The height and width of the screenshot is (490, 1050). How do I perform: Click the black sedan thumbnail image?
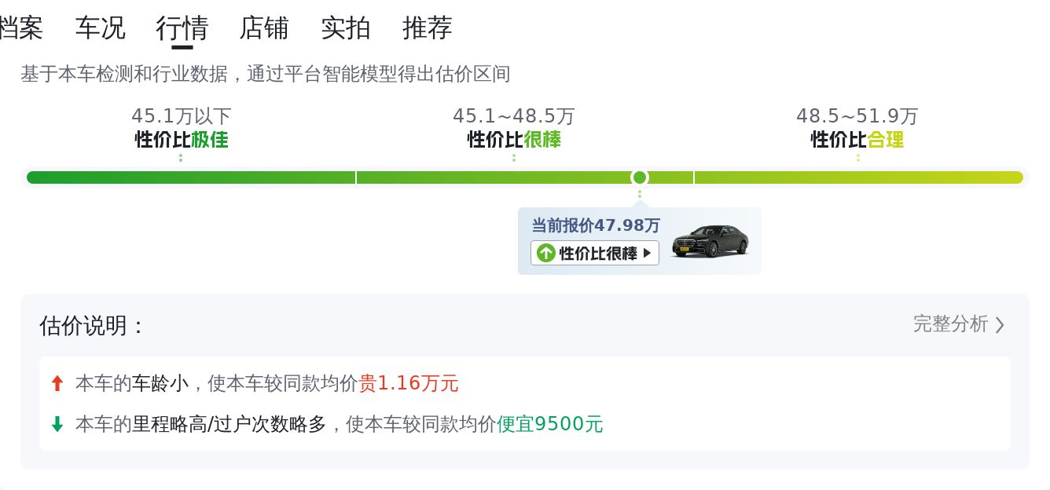tap(710, 241)
